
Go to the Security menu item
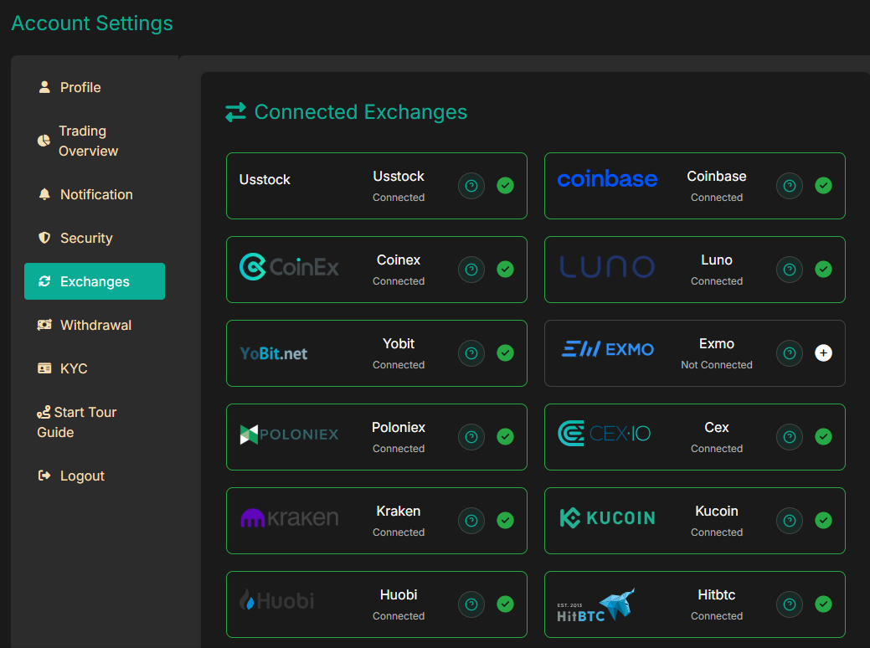(85, 239)
